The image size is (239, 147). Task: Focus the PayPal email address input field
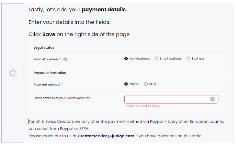pyautogui.click(x=171, y=99)
